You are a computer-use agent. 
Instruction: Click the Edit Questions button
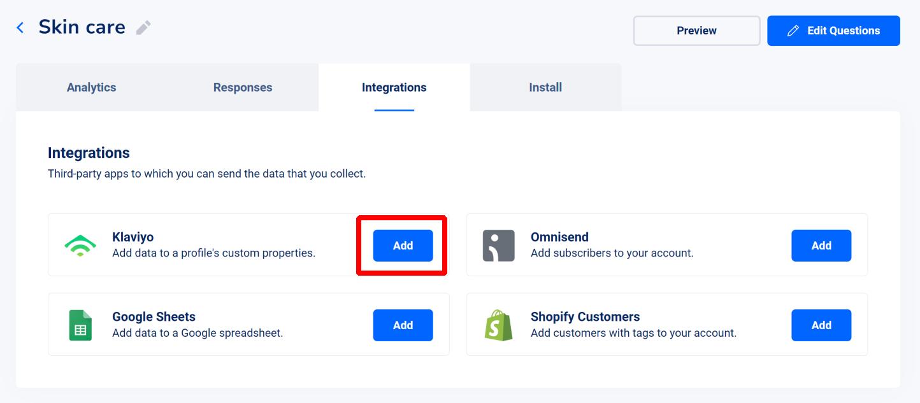click(833, 31)
